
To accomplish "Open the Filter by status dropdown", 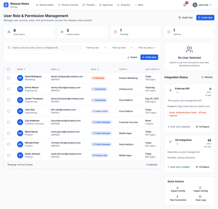I will pyautogui.click(x=147, y=48).
